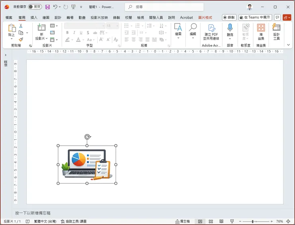Open the Share button dropdown
The width and height of the screenshot is (295, 225).
(x=287, y=18)
